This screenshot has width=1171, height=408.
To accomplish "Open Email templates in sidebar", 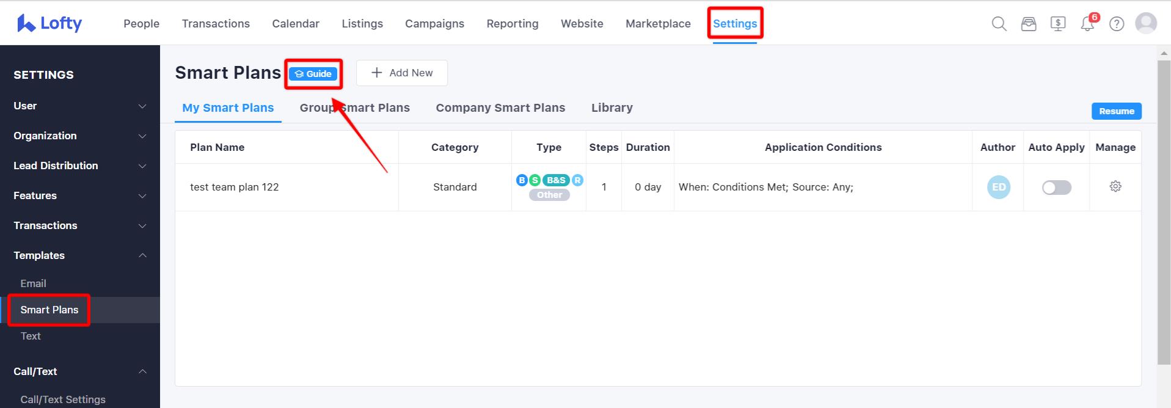I will [x=33, y=283].
